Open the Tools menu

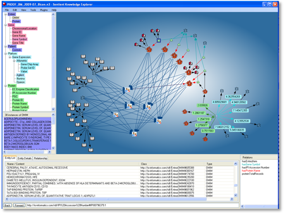tap(33, 10)
